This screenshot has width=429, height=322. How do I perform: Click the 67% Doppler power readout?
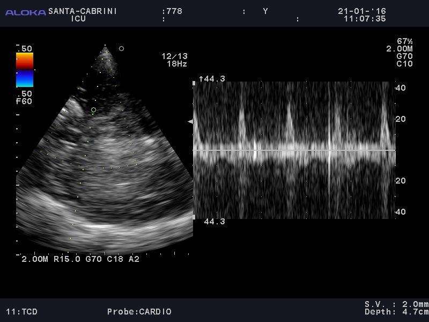pos(404,41)
